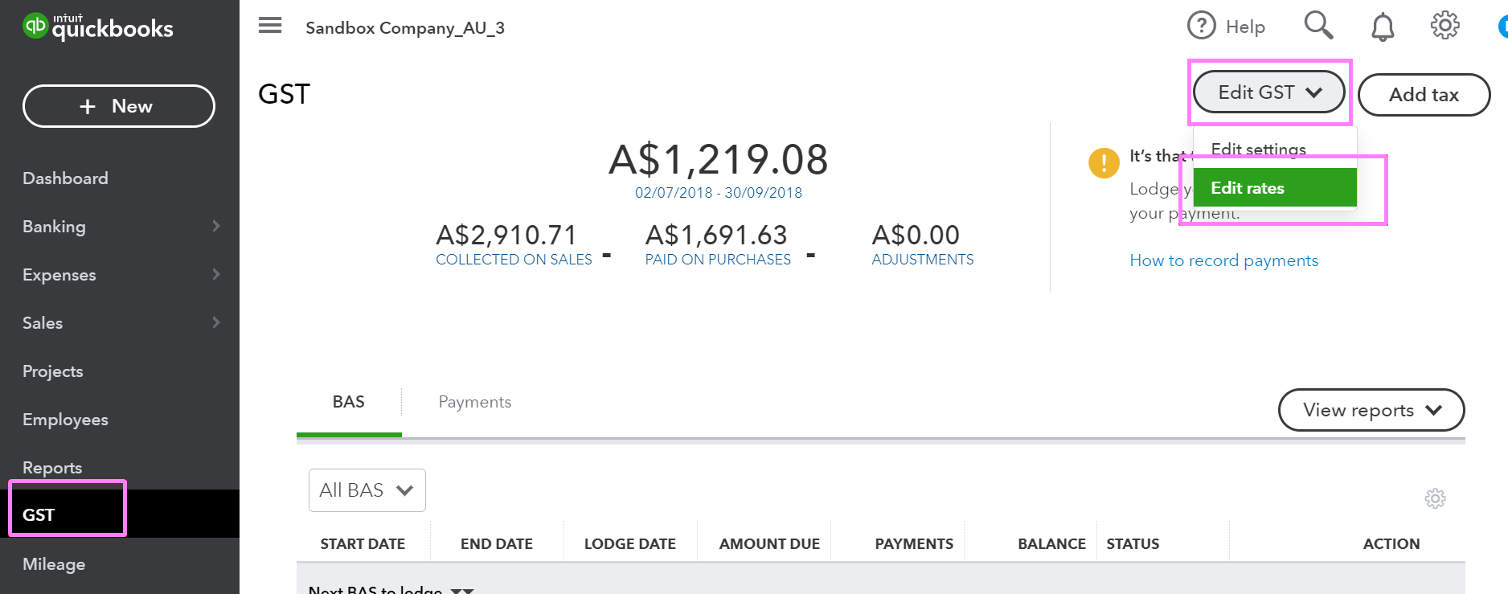The height and width of the screenshot is (594, 1508).
Task: Open table settings gear above ACTION column
Action: click(1435, 498)
